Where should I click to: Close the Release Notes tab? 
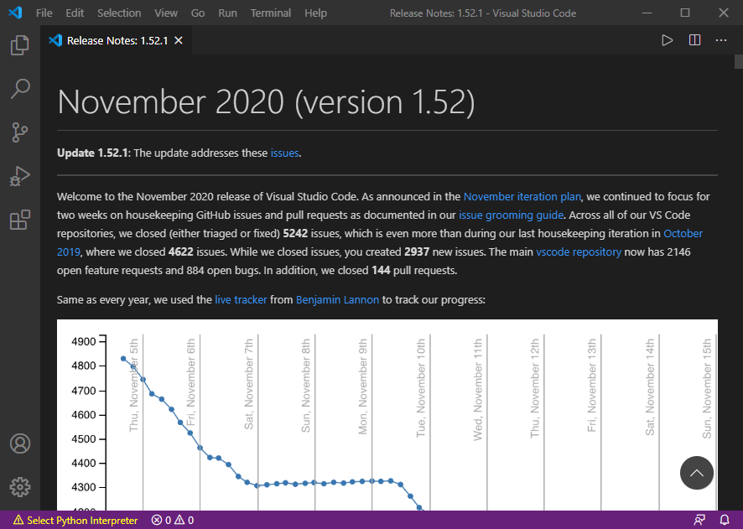[x=179, y=41]
